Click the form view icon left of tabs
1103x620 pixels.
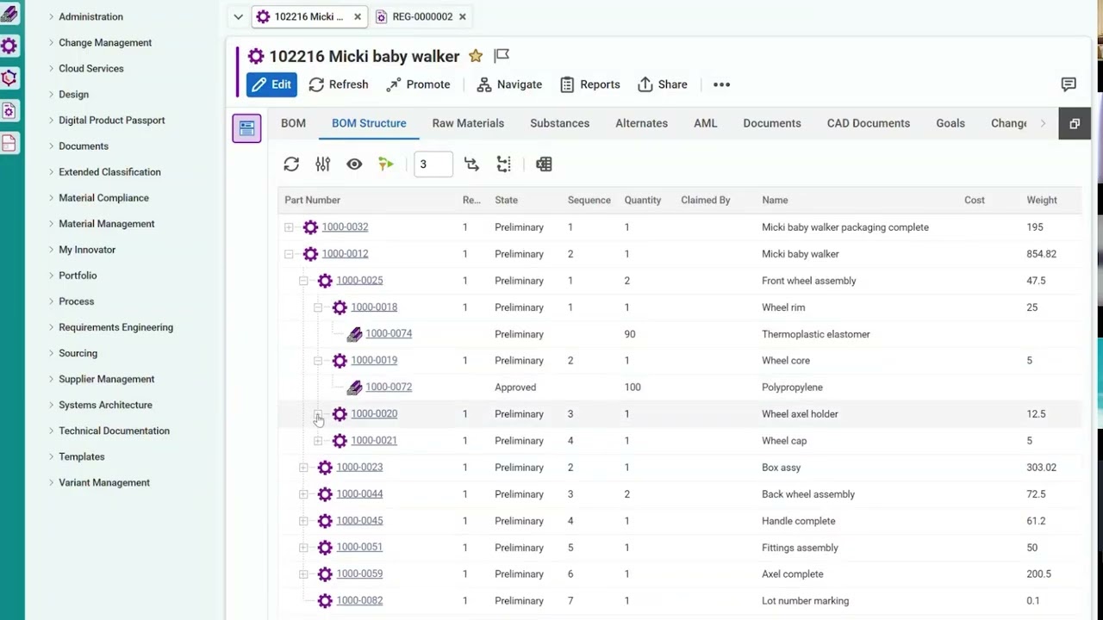pyautogui.click(x=246, y=128)
